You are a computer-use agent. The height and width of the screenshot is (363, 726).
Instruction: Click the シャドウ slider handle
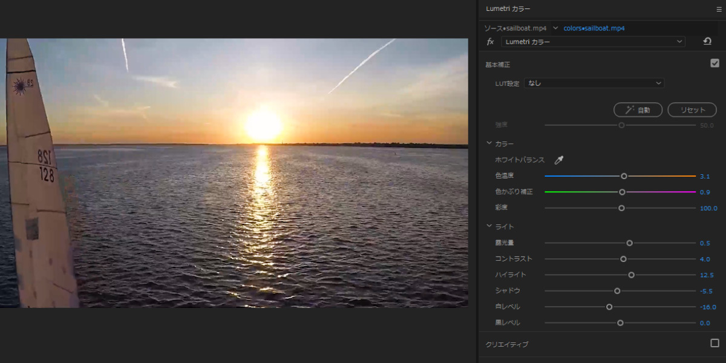click(x=617, y=291)
